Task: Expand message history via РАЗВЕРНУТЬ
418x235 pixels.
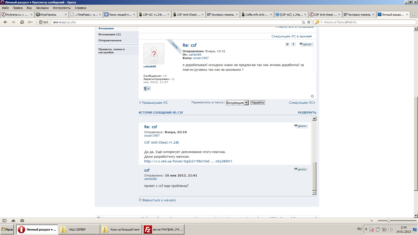Action: click(307, 113)
